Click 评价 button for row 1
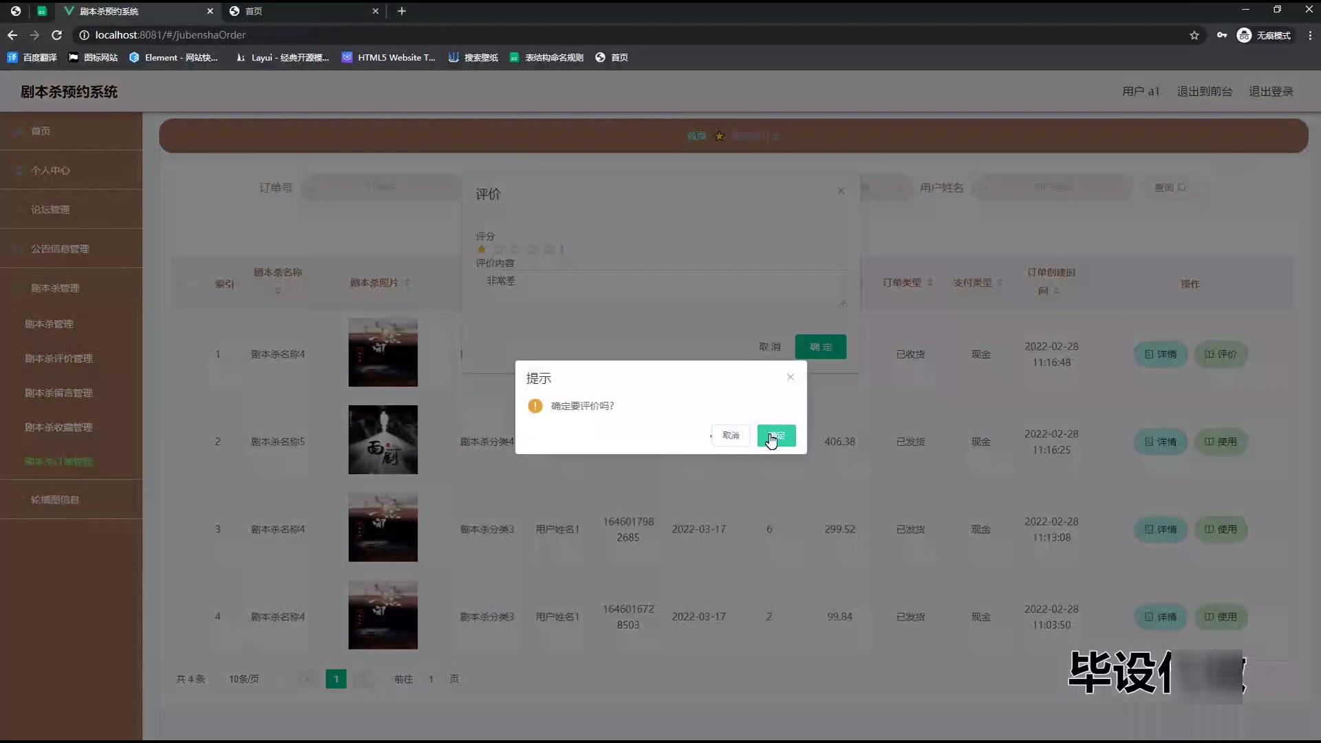The width and height of the screenshot is (1321, 743). click(1221, 354)
